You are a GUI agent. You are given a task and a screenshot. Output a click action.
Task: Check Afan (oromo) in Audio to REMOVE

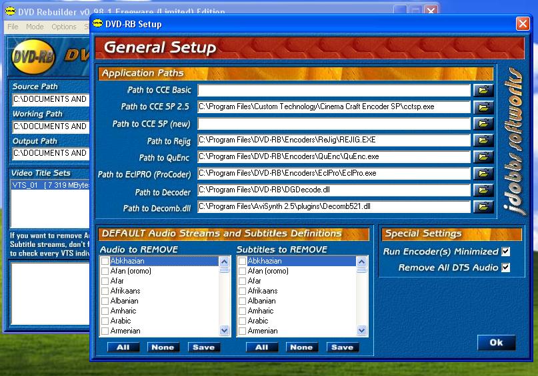(105, 272)
